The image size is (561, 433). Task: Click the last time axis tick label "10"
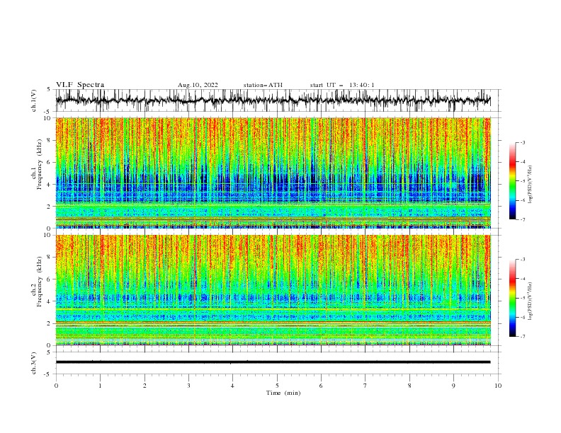point(498,386)
